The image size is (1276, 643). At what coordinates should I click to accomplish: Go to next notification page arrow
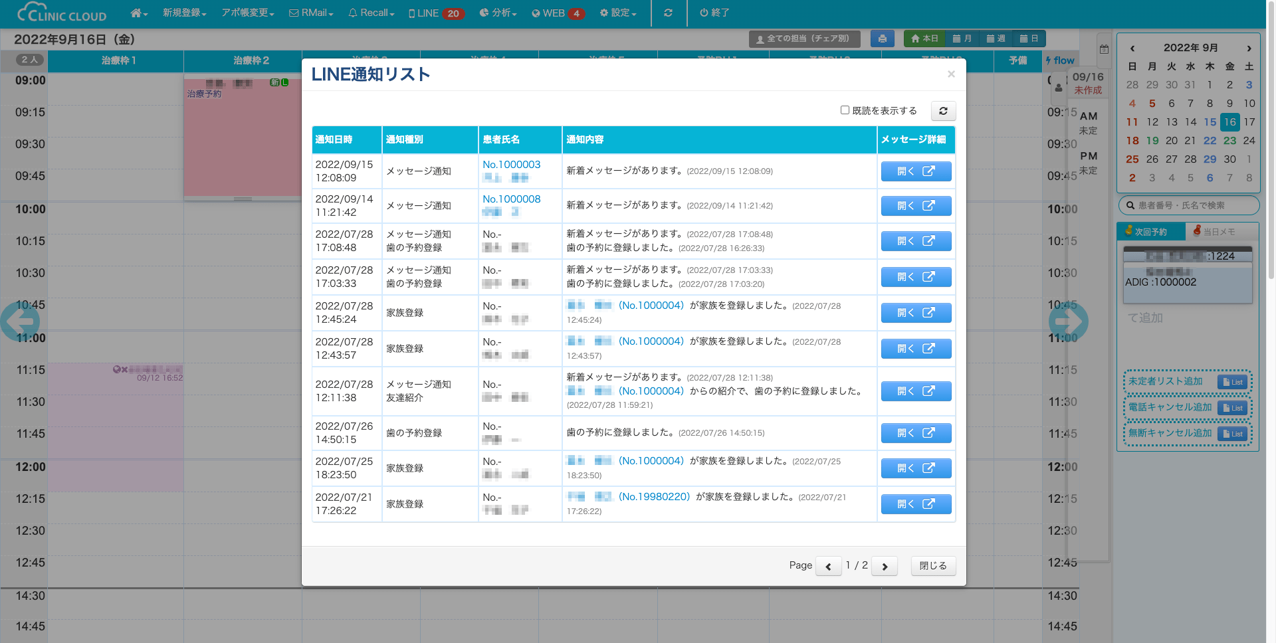885,566
